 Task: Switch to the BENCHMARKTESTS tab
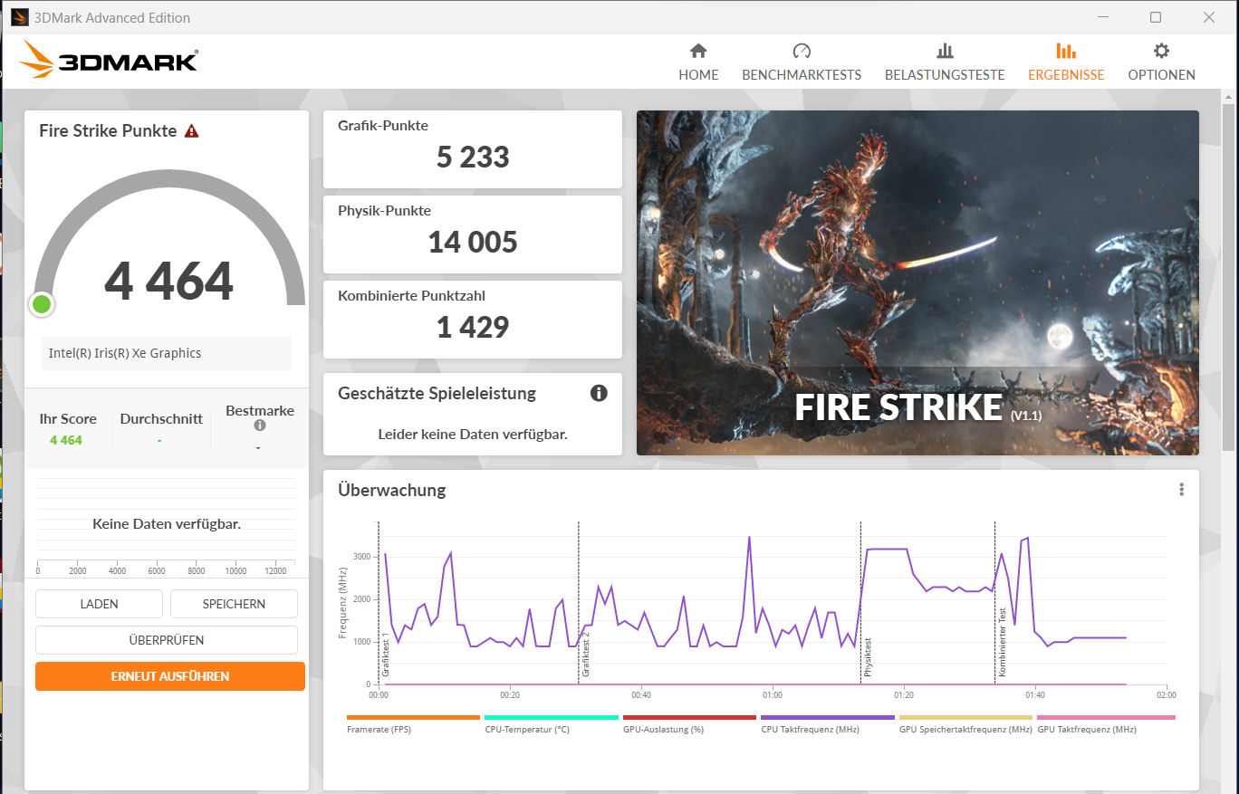[x=802, y=75]
